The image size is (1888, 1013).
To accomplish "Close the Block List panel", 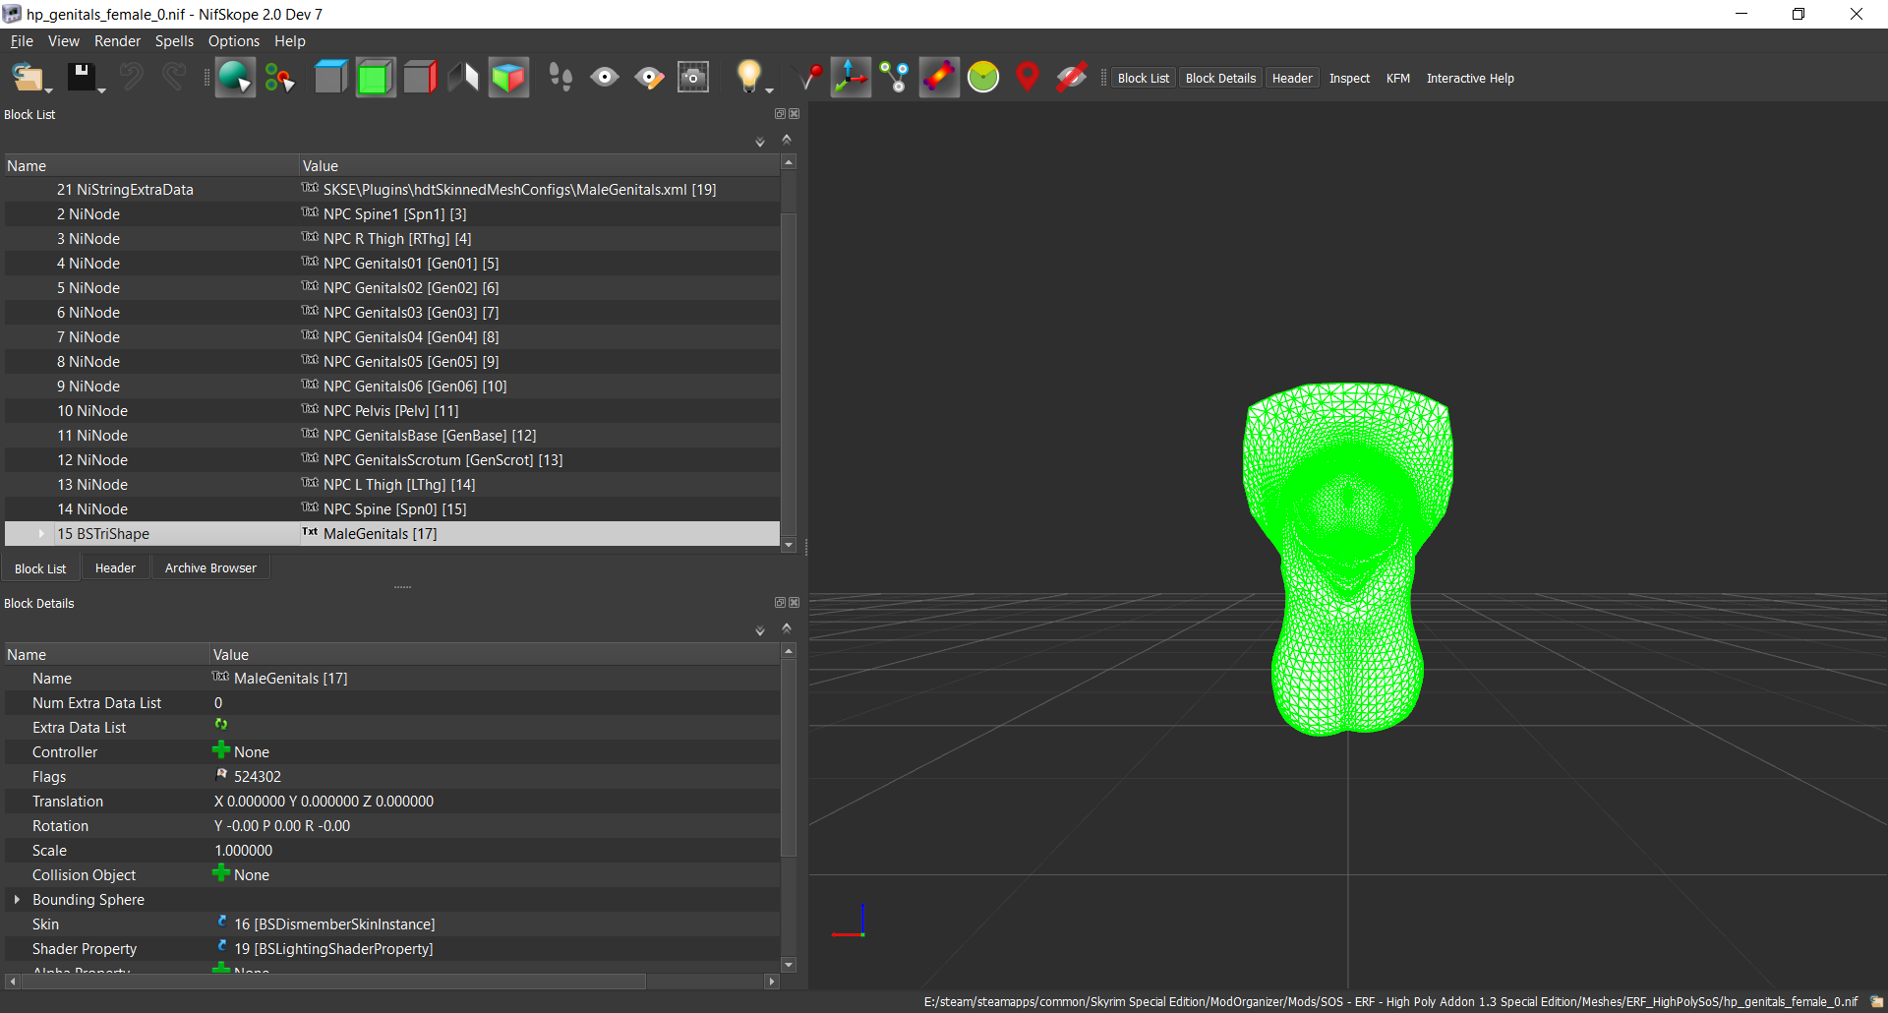I will tap(795, 114).
